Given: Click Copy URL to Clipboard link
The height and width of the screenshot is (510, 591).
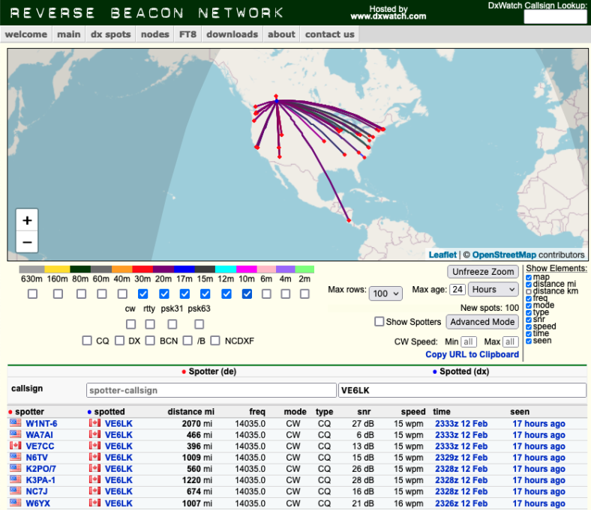Looking at the screenshot, I should click(472, 354).
